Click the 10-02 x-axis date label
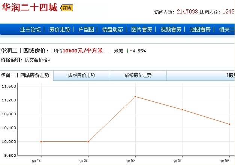Viewport: 235px width, 165px height. [x=83, y=161]
